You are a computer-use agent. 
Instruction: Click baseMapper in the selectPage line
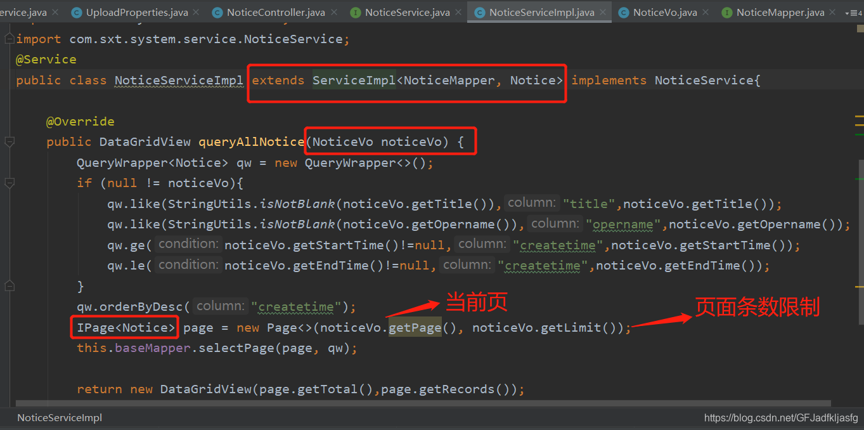153,348
